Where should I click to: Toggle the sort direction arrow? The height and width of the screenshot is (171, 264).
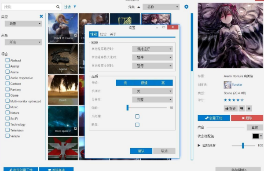pos(139,7)
